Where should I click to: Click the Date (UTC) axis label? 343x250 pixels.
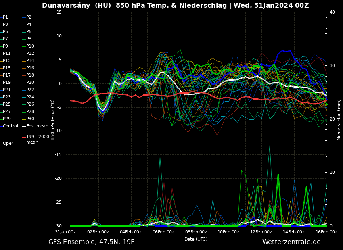196,239
